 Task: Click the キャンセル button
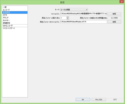coord(99,100)
